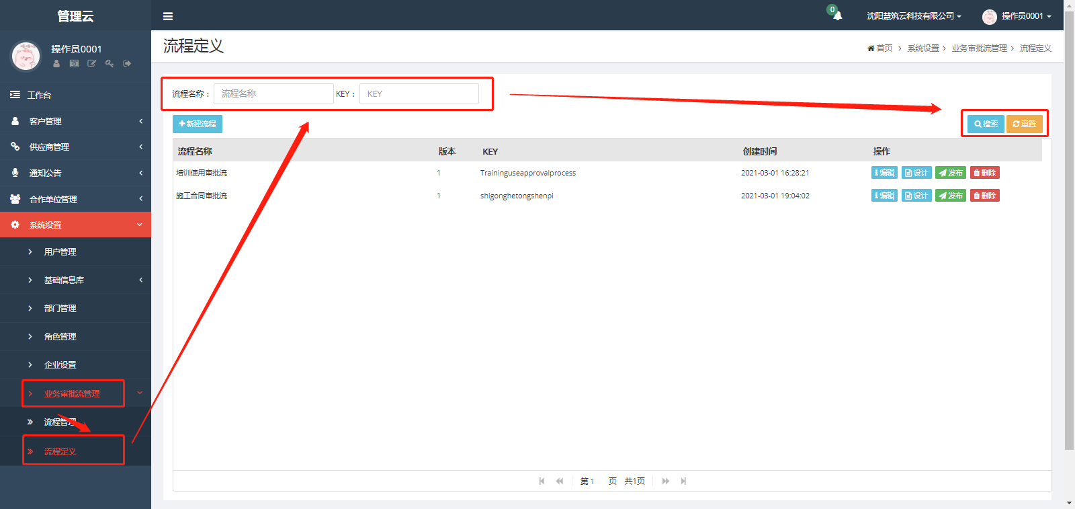This screenshot has width=1075, height=509.
Task: Click the page number input box
Action: (x=597, y=481)
